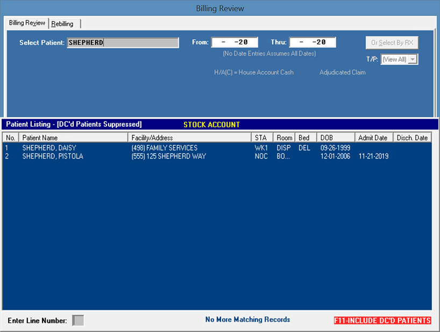The width and height of the screenshot is (440, 332).
Task: Click the Room column header
Action: coord(285,138)
